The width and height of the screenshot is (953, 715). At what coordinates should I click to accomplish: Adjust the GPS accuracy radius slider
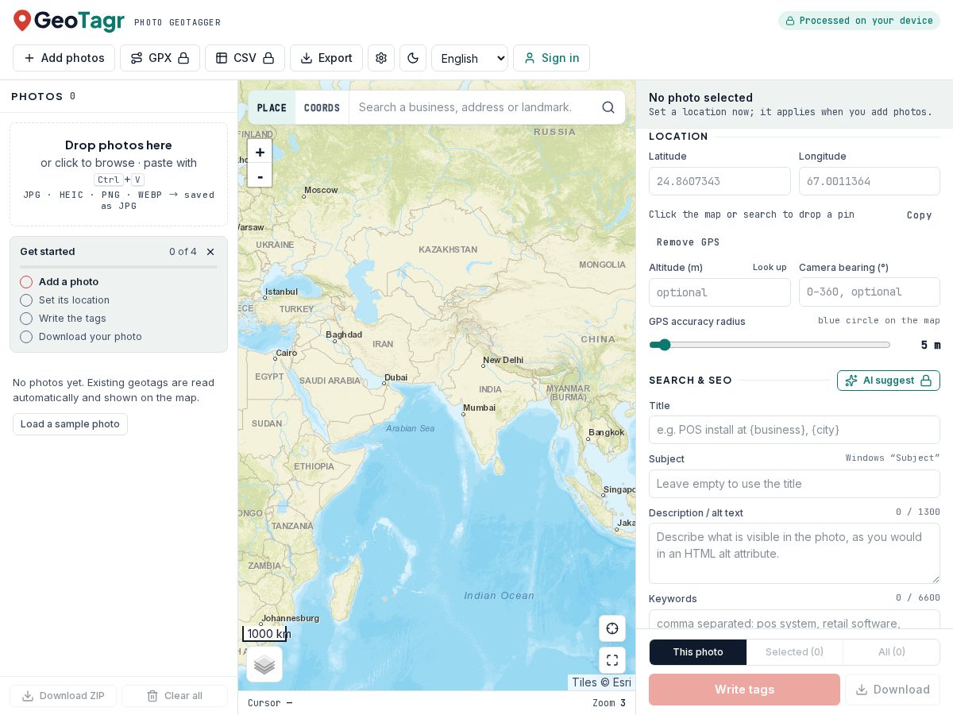[770, 345]
